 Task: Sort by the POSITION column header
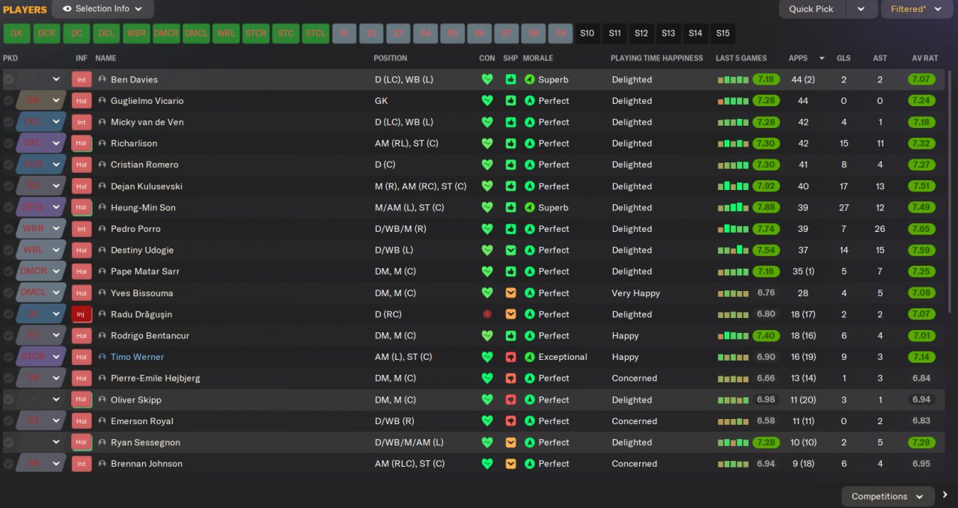pos(391,58)
